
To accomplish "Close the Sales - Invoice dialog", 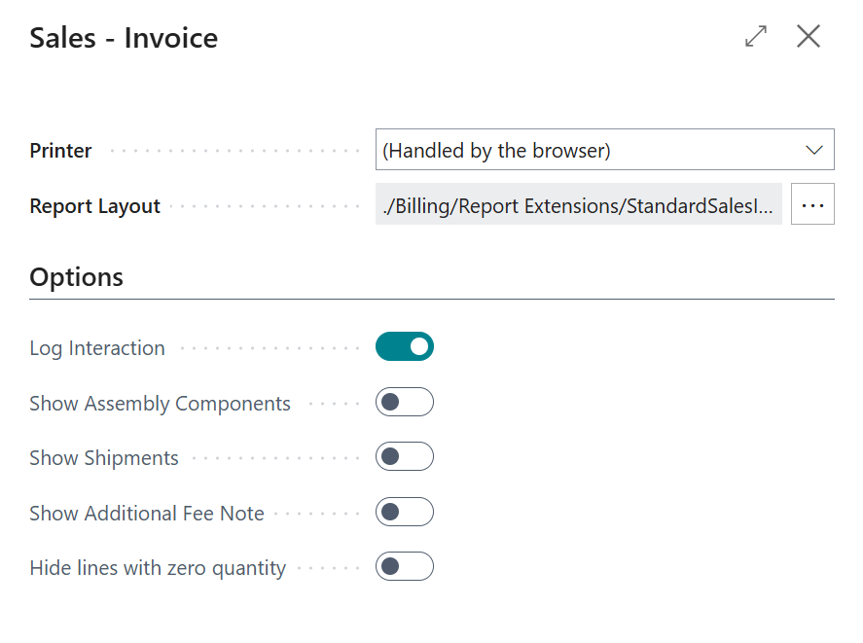I will [809, 37].
